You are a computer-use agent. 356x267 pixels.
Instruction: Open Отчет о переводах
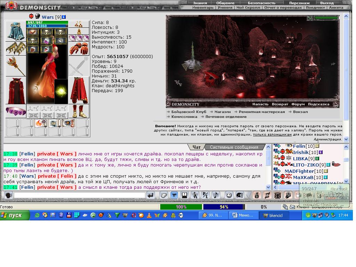click(x=283, y=8)
